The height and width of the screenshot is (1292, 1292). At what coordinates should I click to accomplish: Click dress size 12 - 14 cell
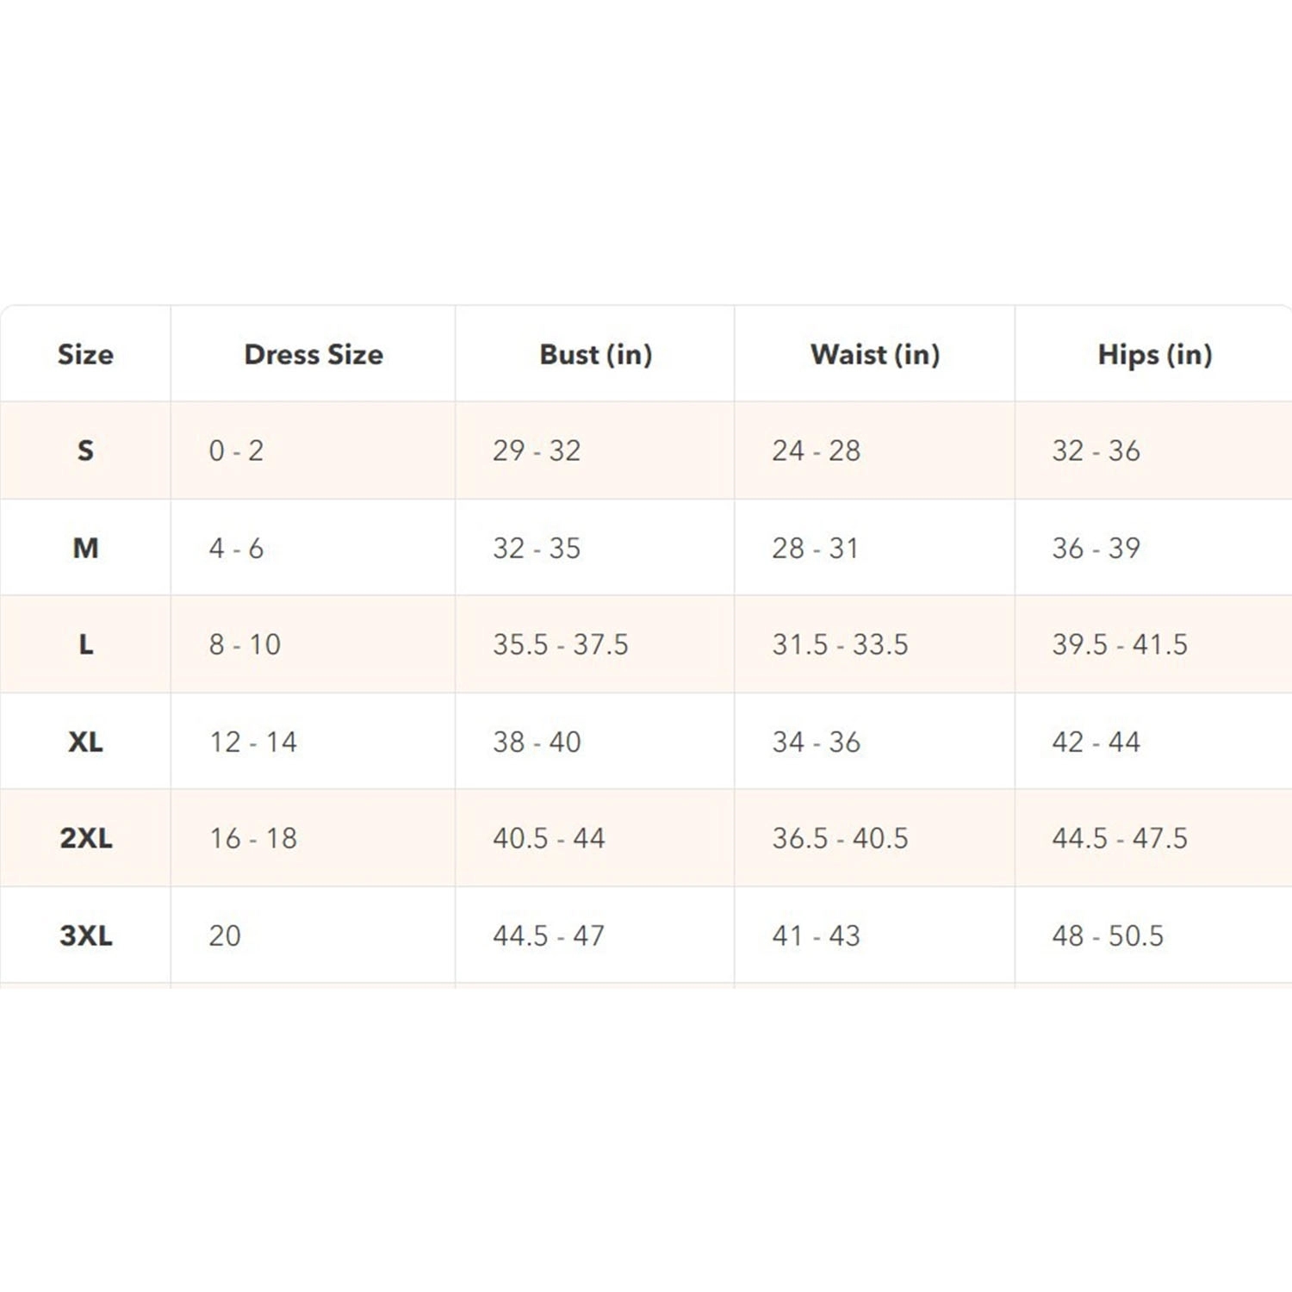[253, 742]
